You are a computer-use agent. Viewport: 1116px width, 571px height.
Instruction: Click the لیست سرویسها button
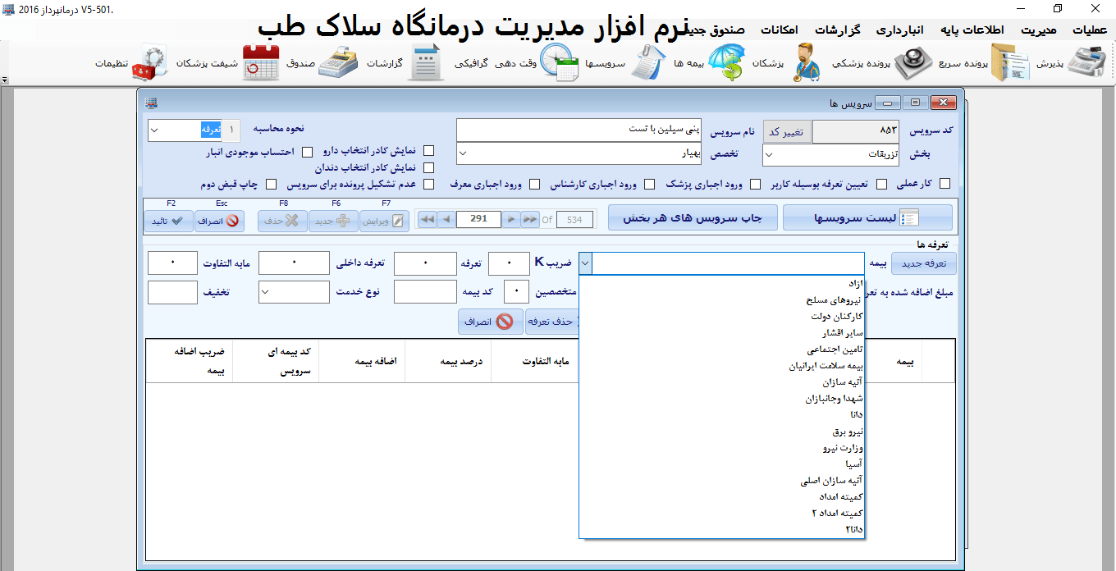(868, 217)
